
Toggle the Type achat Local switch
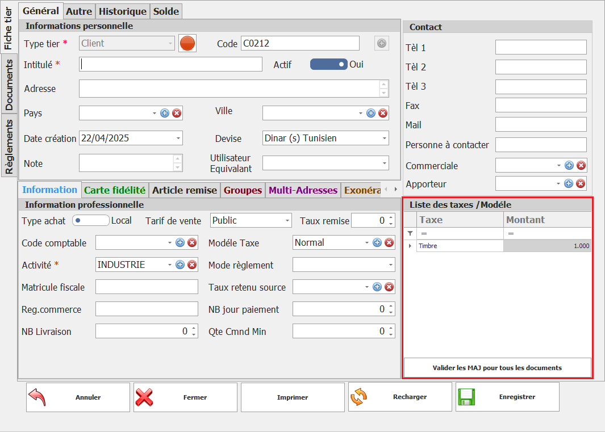click(90, 220)
